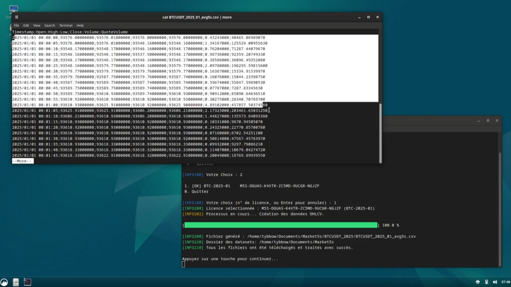This screenshot has height=287, width=511.
Task: Open the File menu
Action: (x=16, y=25)
